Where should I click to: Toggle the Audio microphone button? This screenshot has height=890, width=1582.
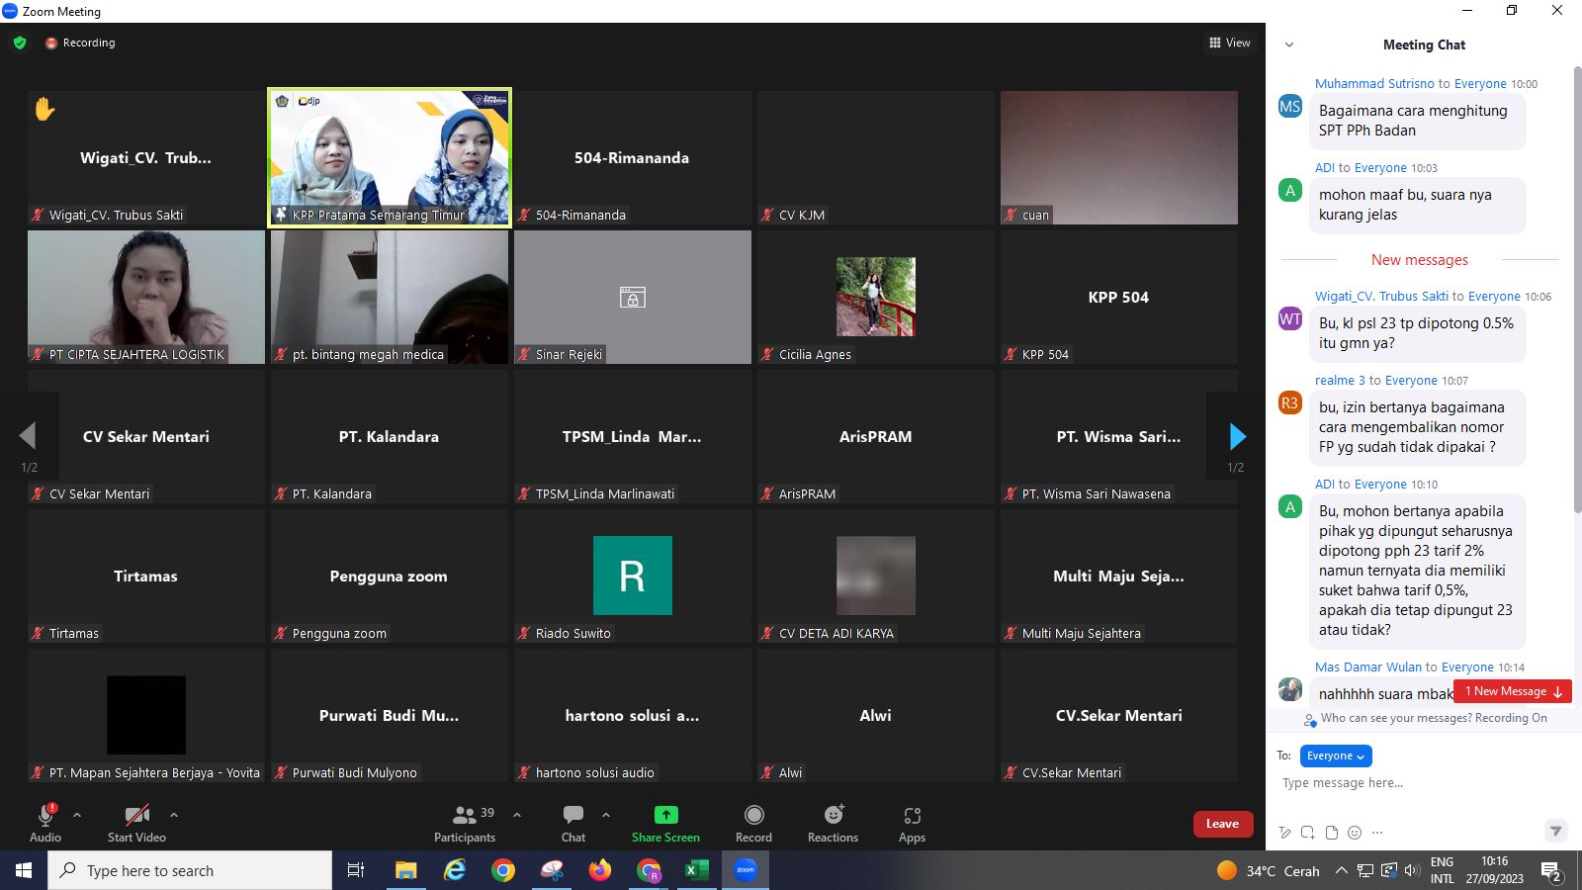click(x=45, y=823)
